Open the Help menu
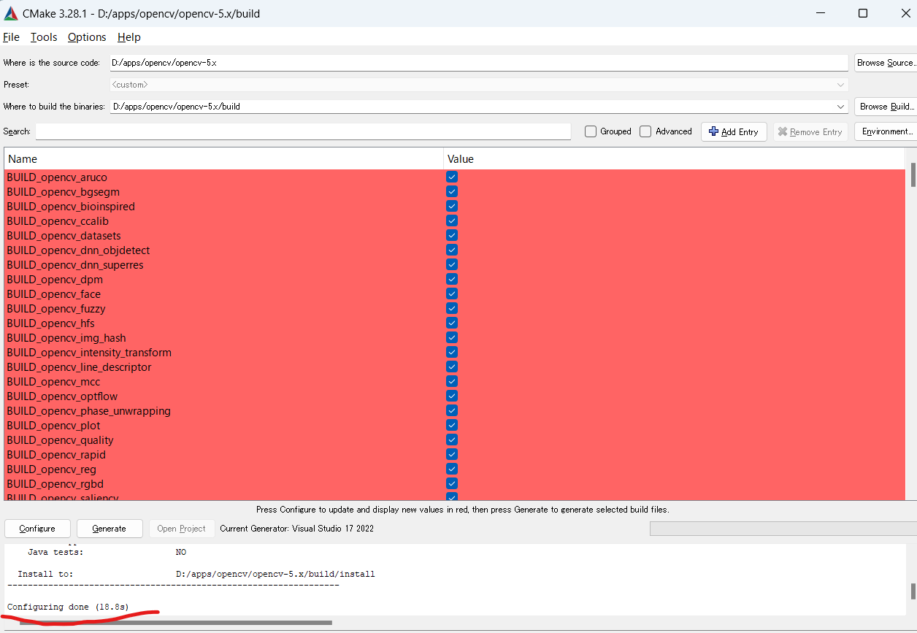Image resolution: width=917 pixels, height=633 pixels. [x=129, y=37]
